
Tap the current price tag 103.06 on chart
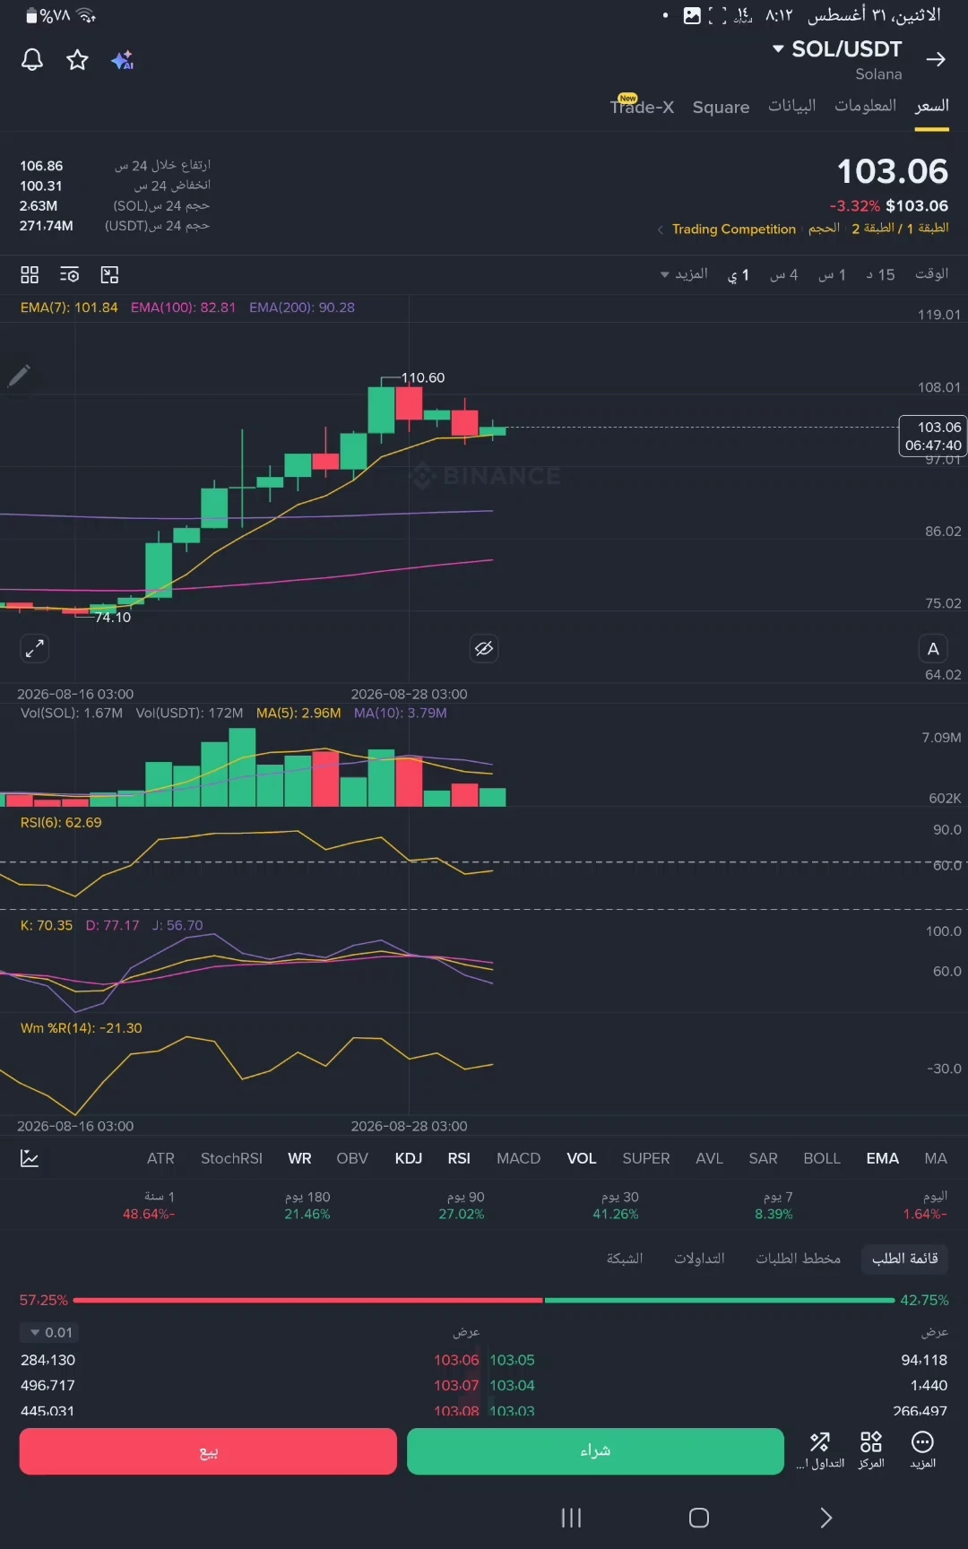point(932,437)
